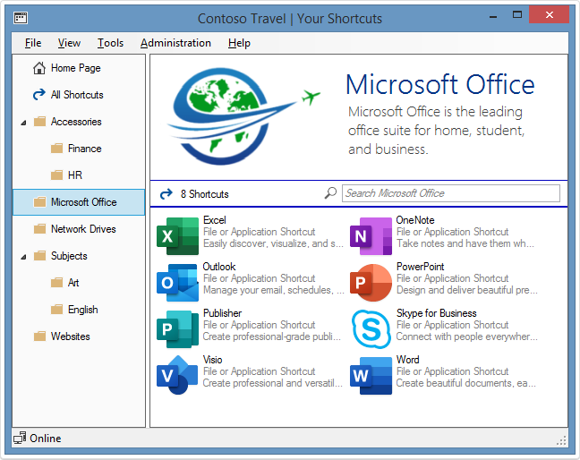Open the File menu

33,43
